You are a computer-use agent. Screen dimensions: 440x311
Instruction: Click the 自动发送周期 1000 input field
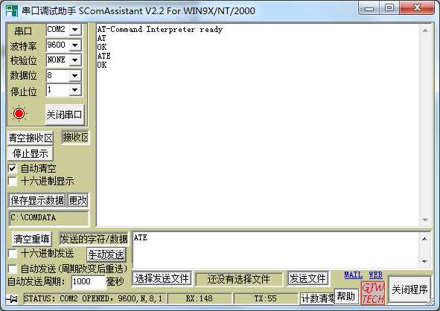pos(89,282)
